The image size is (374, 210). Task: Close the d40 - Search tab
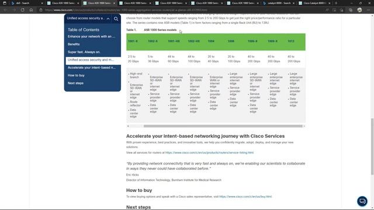click(x=42, y=3)
